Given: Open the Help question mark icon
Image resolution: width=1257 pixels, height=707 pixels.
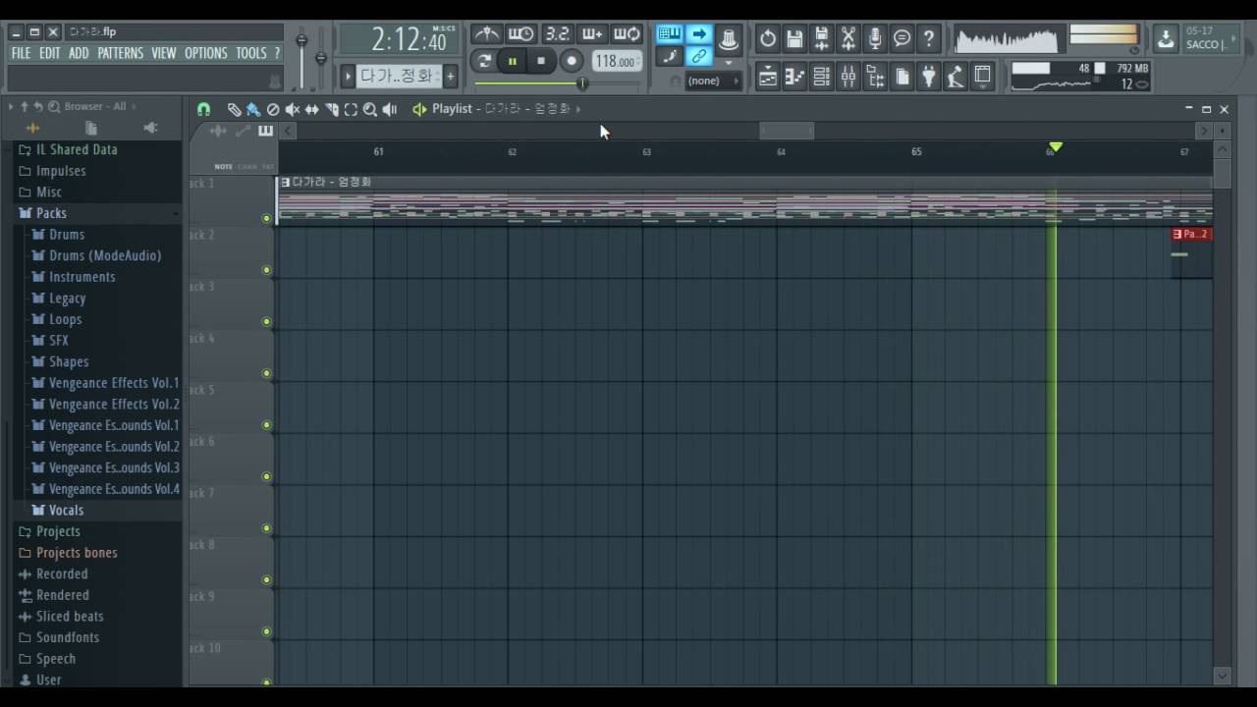Looking at the screenshot, I should (x=928, y=39).
